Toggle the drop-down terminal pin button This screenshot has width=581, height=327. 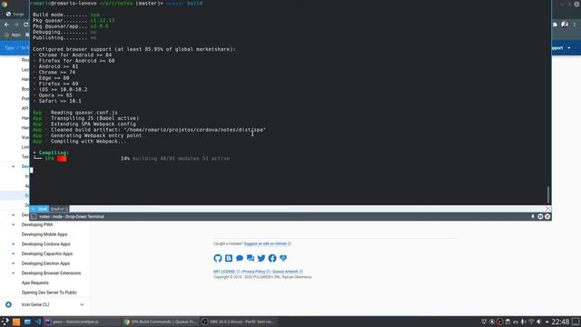[x=533, y=216]
